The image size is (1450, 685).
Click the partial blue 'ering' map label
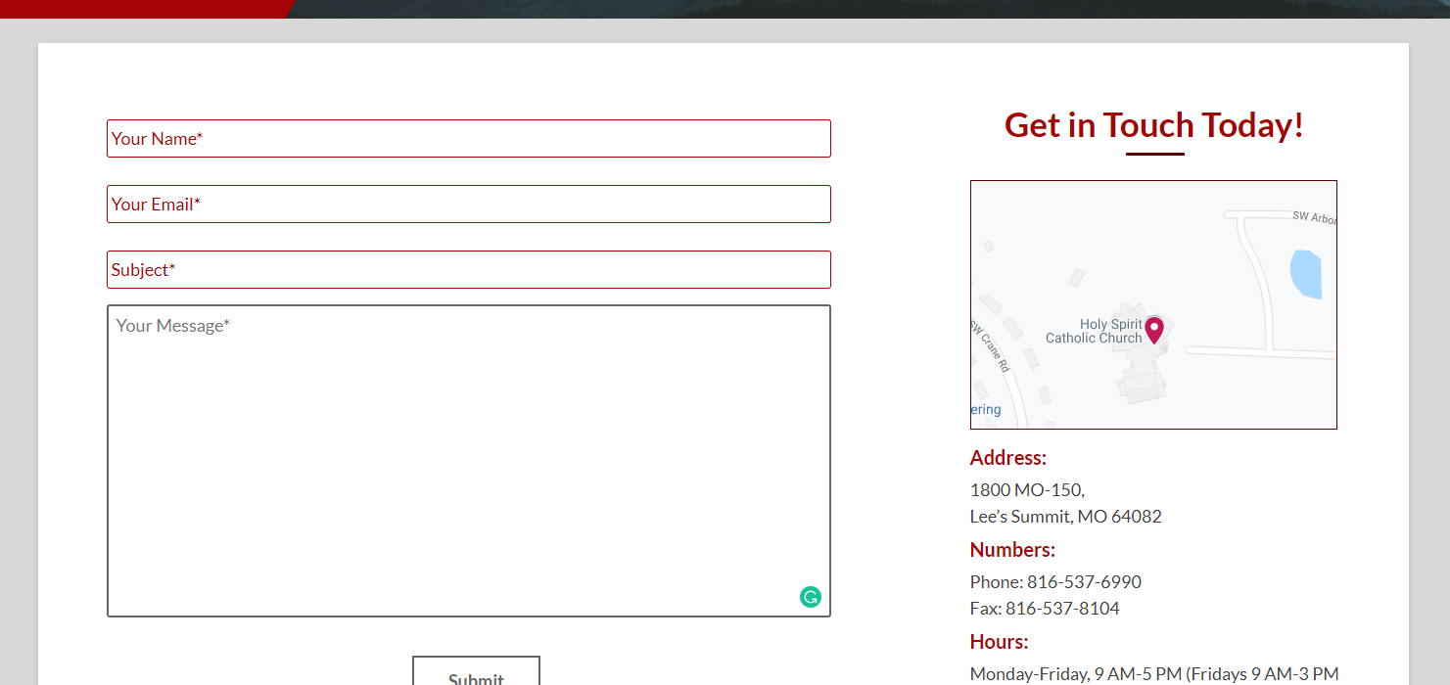click(986, 410)
